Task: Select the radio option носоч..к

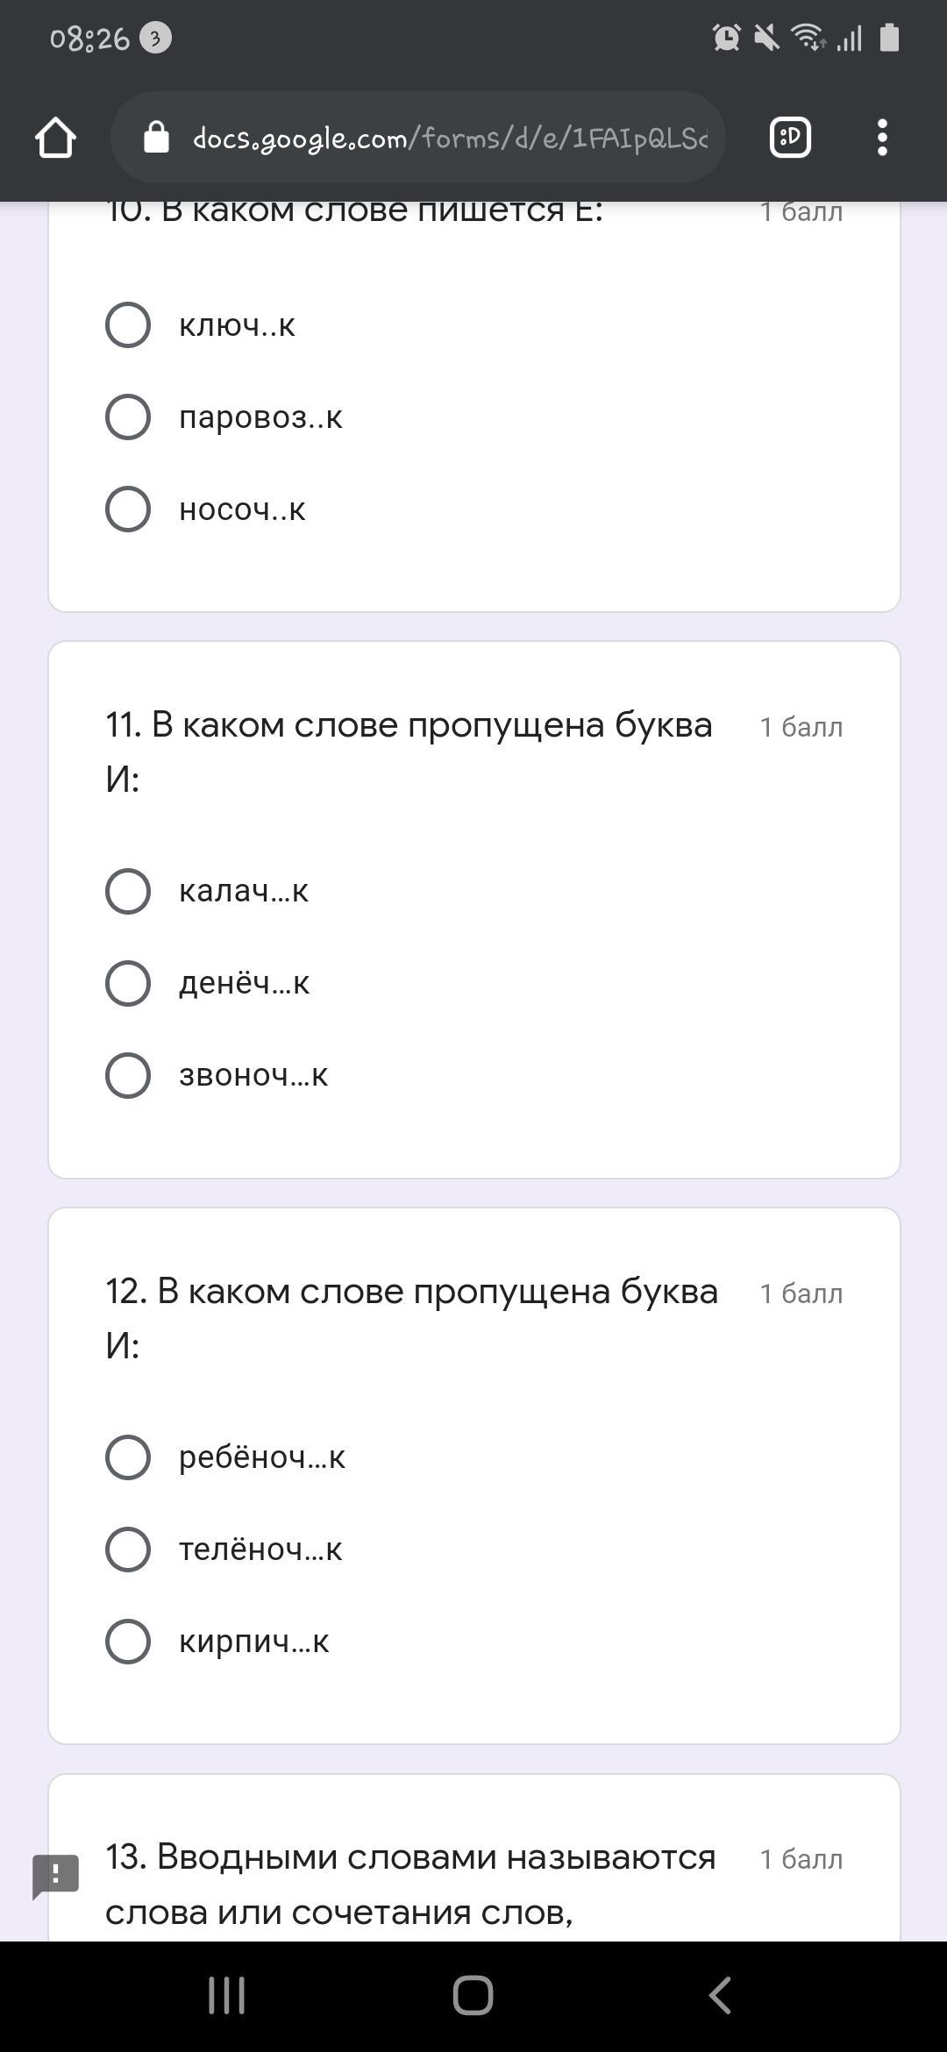Action: tap(128, 509)
